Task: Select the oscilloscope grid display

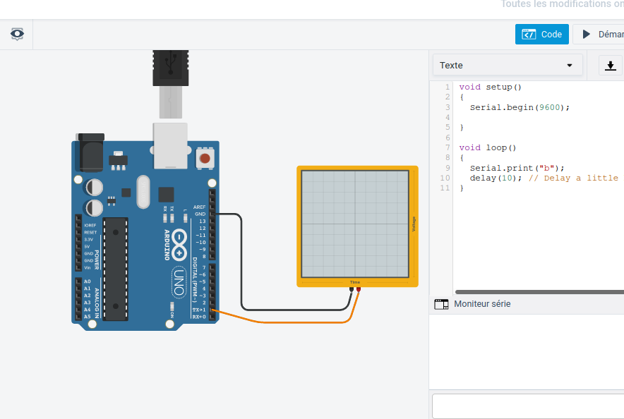Action: click(354, 224)
